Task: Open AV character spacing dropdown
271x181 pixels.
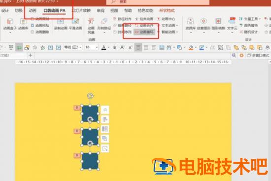Action: (174, 47)
